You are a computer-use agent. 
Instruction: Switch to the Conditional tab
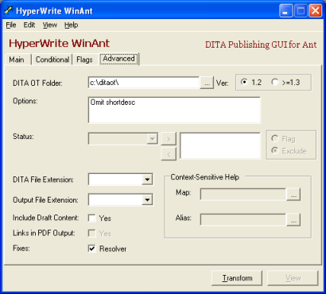coord(52,60)
